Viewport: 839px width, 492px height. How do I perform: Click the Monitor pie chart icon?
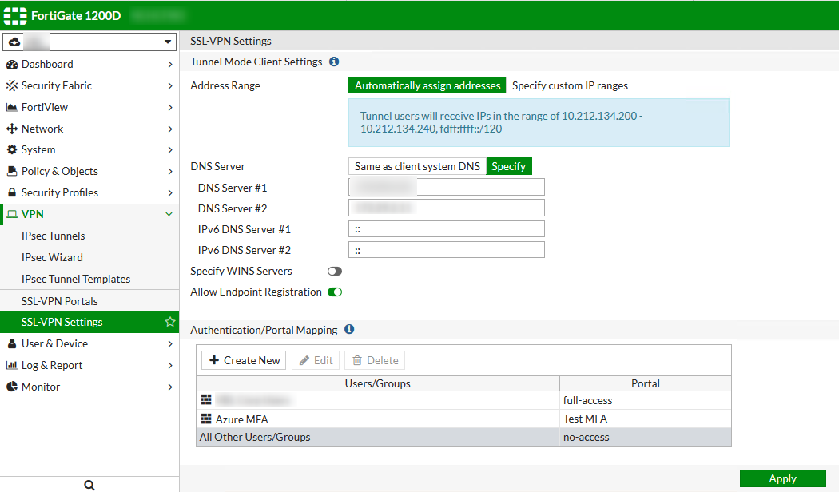click(x=12, y=387)
